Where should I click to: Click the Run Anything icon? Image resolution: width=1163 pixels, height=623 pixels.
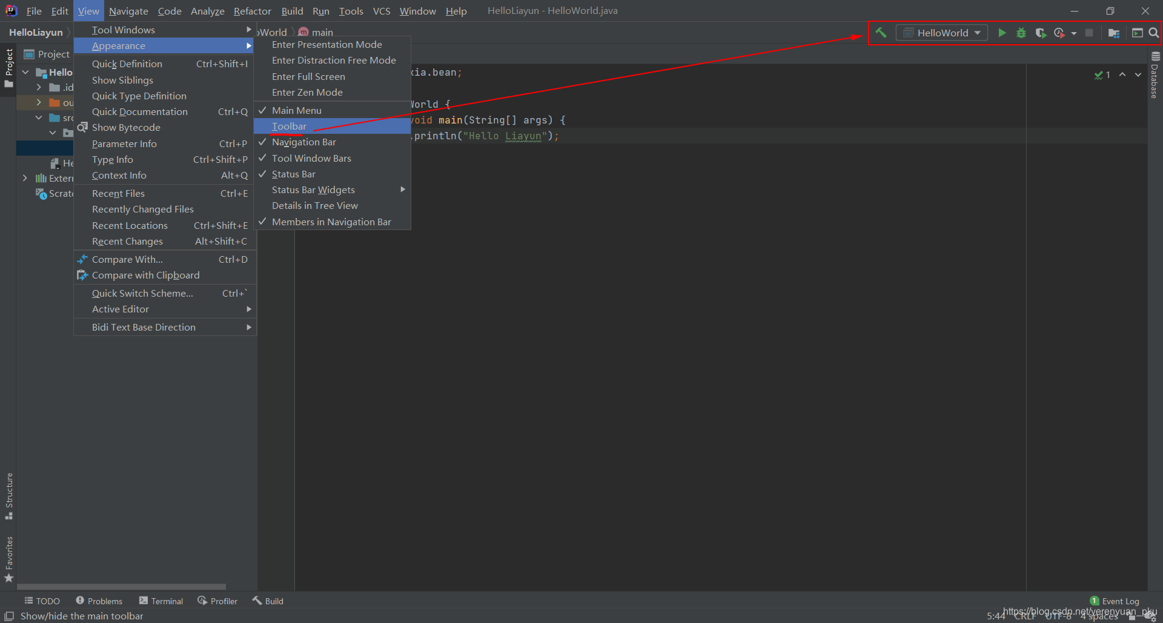[x=1138, y=33]
